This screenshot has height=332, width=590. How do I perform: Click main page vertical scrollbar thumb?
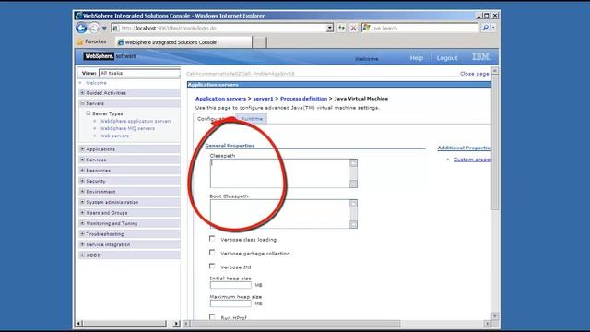pos(495,142)
